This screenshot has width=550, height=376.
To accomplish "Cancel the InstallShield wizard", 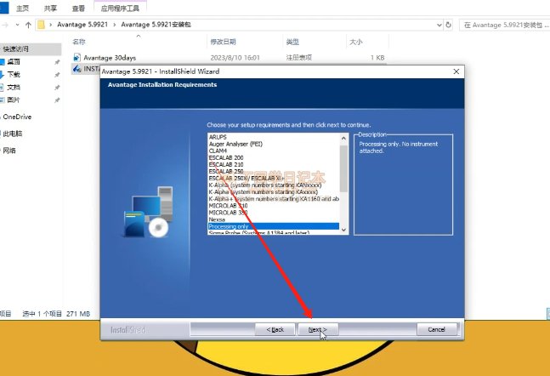I will [x=437, y=330].
